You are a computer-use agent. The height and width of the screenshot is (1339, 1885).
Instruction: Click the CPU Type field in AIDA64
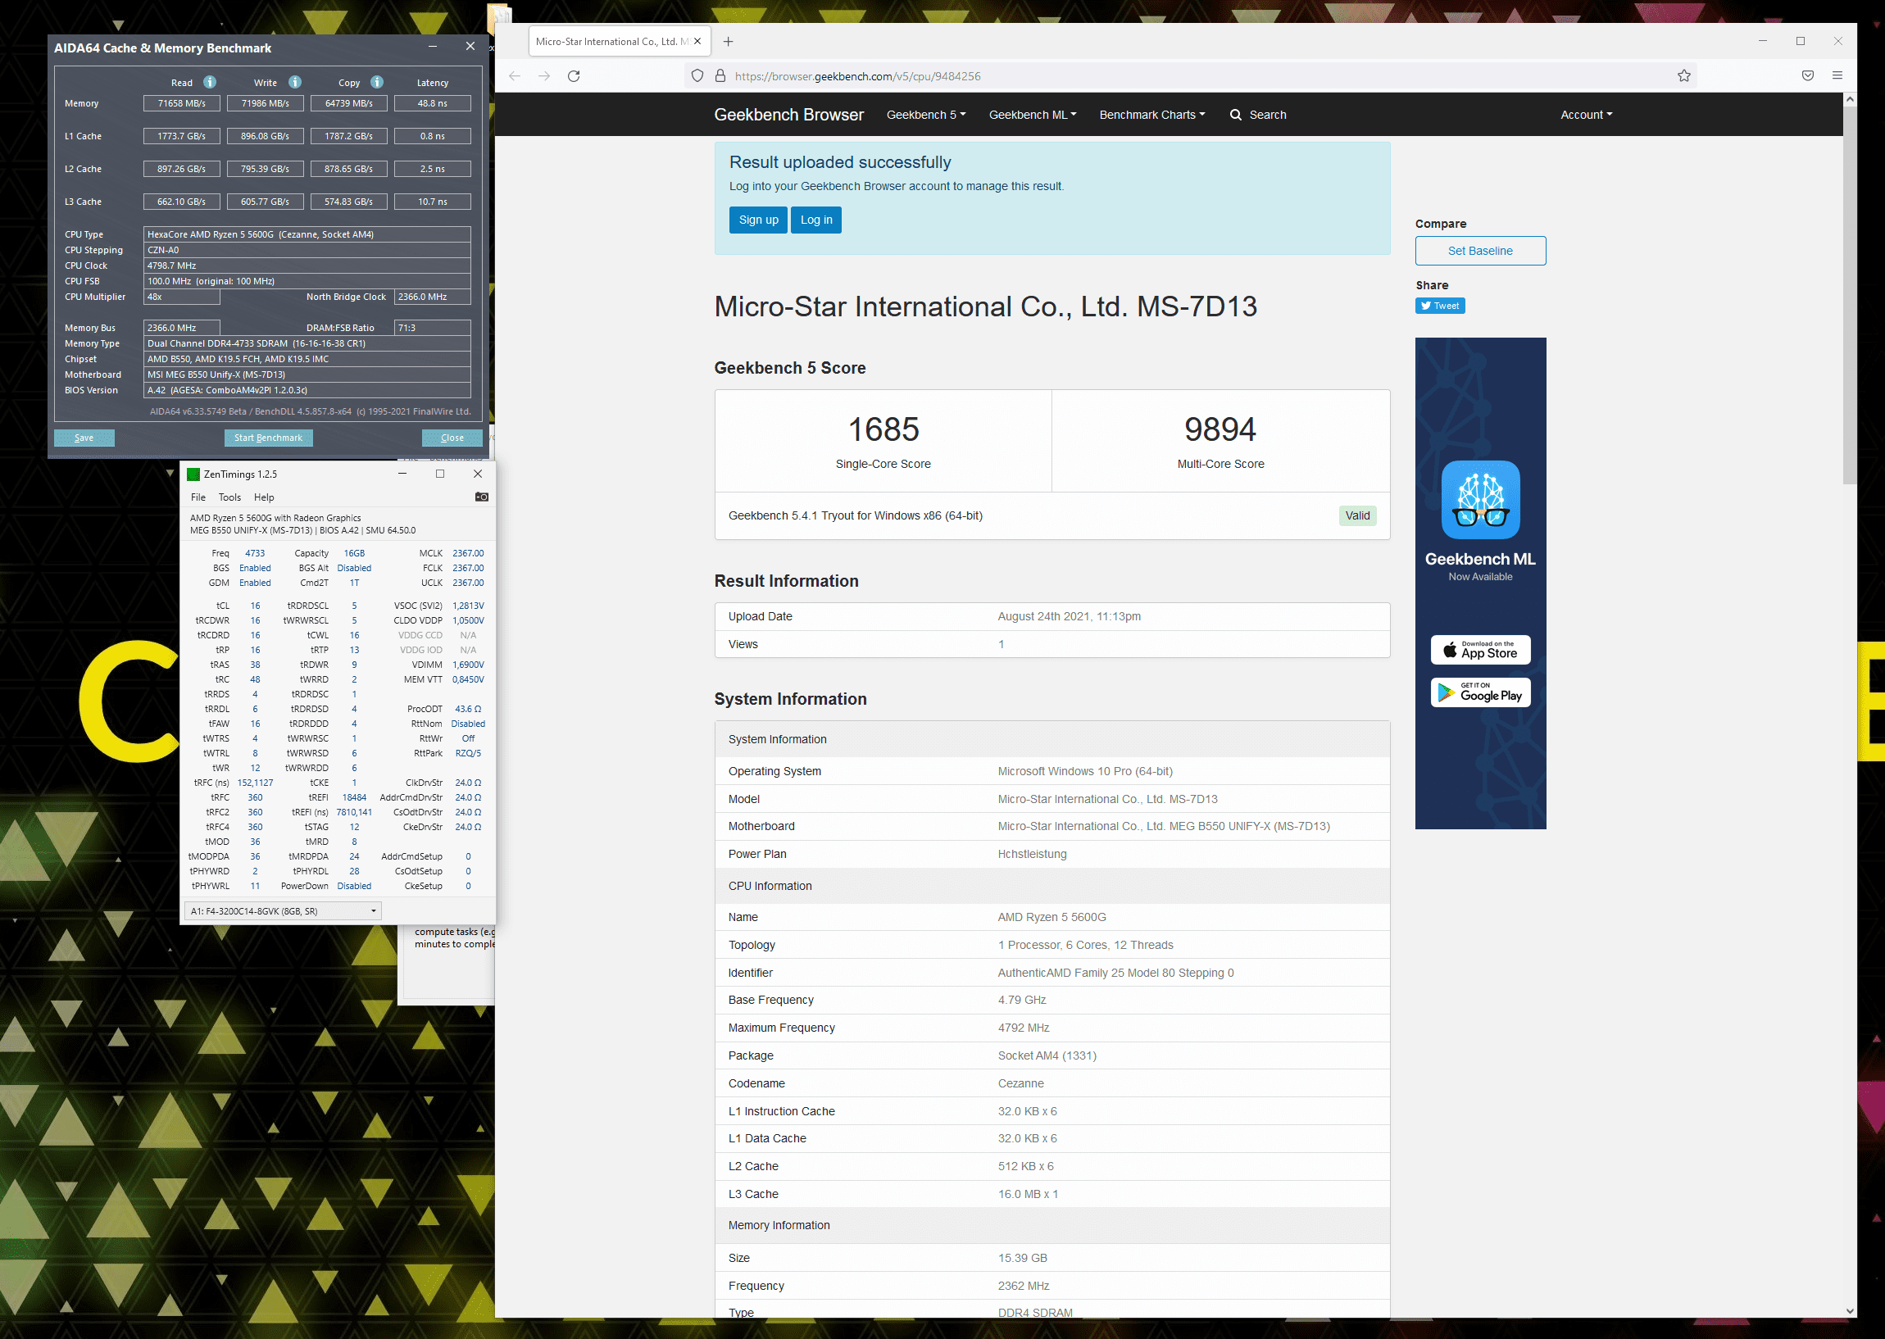click(x=307, y=234)
